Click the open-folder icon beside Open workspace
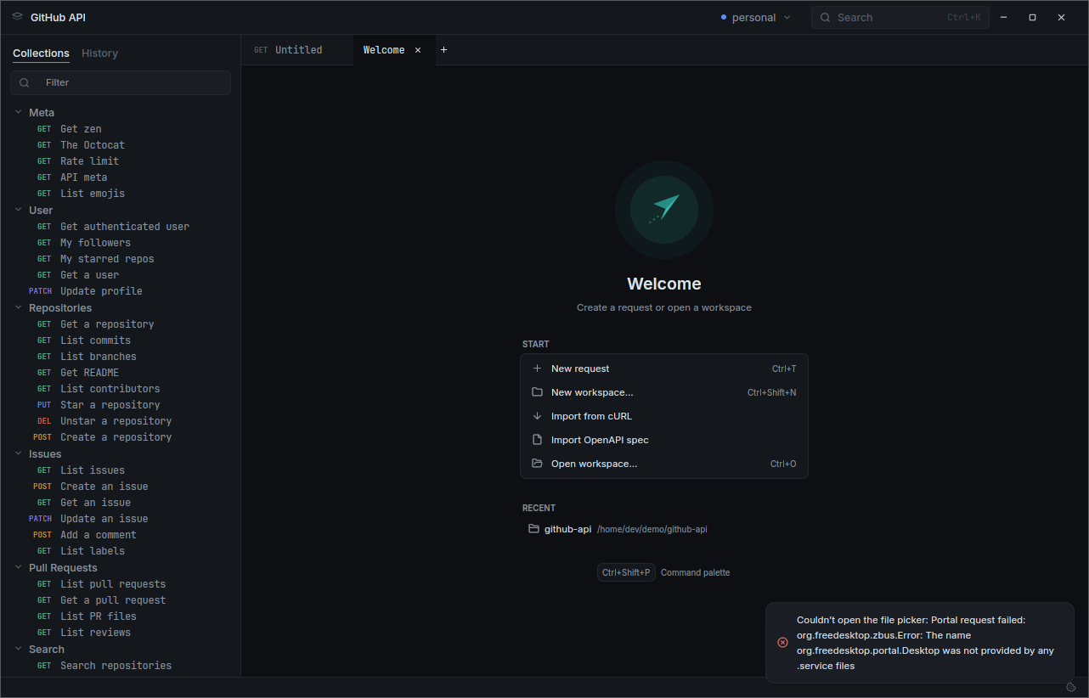This screenshot has width=1089, height=698. point(537,464)
